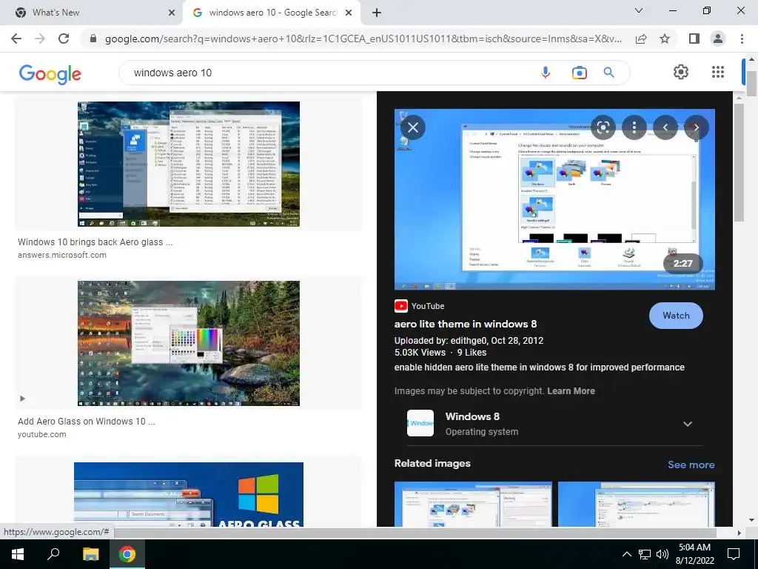The image size is (758, 569).
Task: Open Windows 10 brings back Aero glass result
Action: pos(95,242)
